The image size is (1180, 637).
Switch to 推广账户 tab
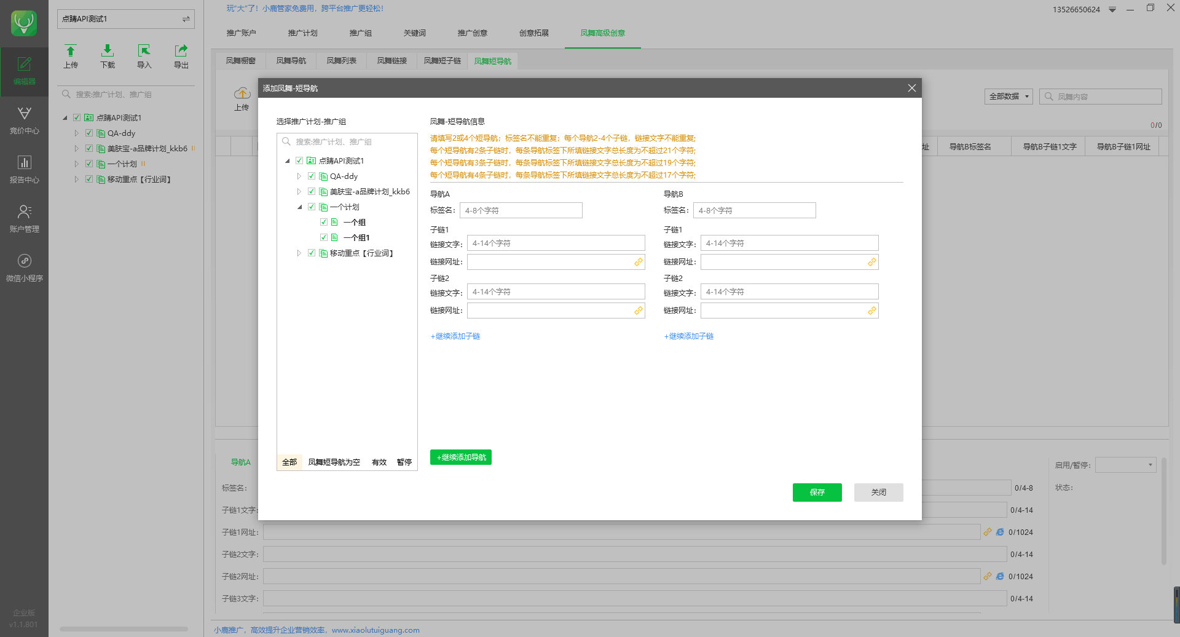(241, 33)
